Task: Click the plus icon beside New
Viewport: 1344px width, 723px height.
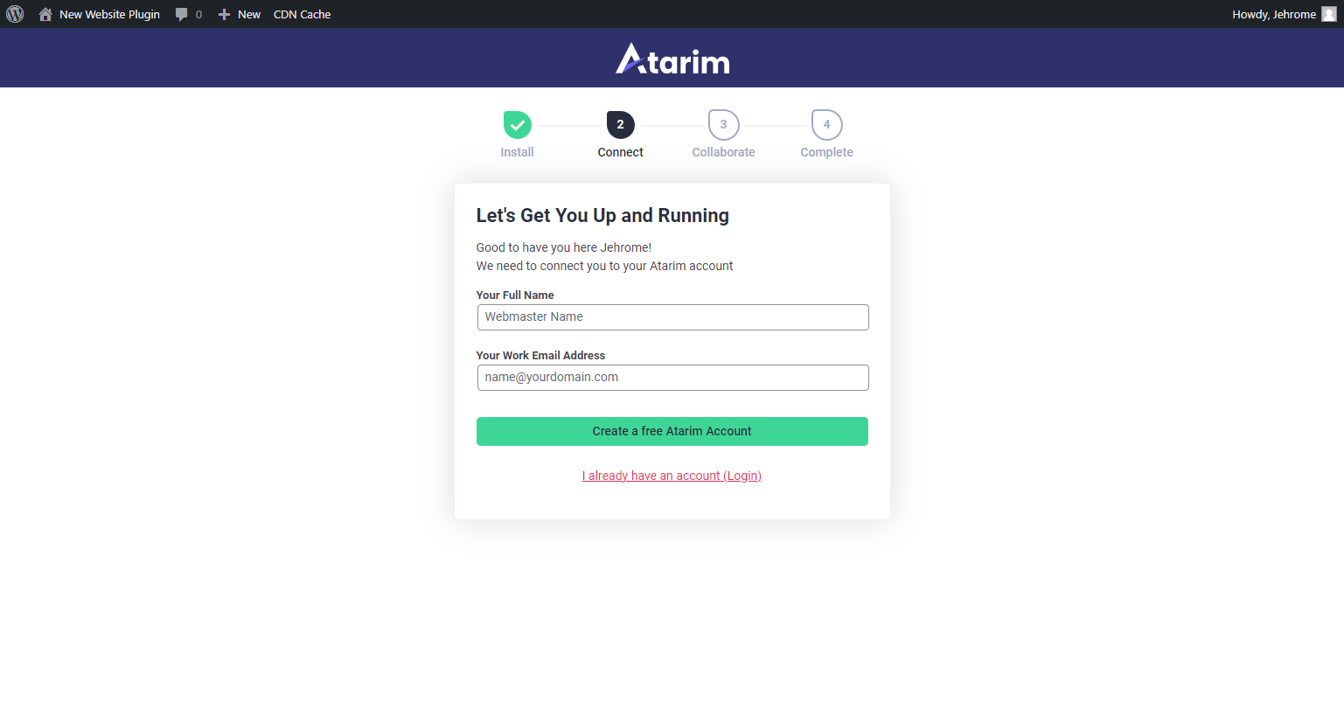Action: 224,14
